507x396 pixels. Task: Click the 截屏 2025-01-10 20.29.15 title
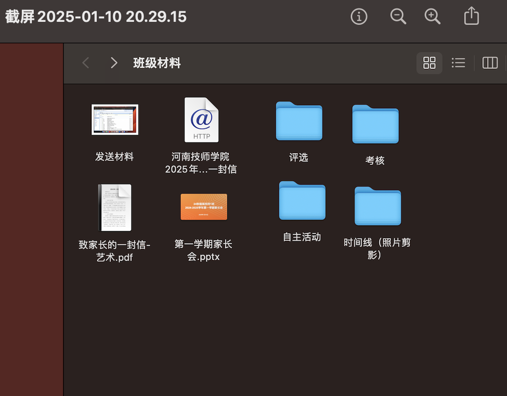(x=96, y=16)
